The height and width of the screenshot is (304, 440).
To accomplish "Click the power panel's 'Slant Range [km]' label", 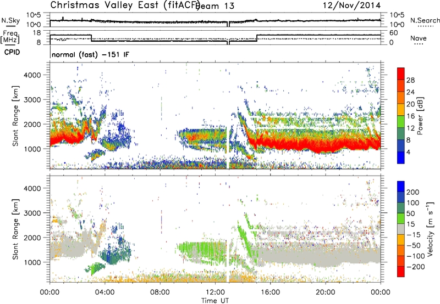I will 15,116.
